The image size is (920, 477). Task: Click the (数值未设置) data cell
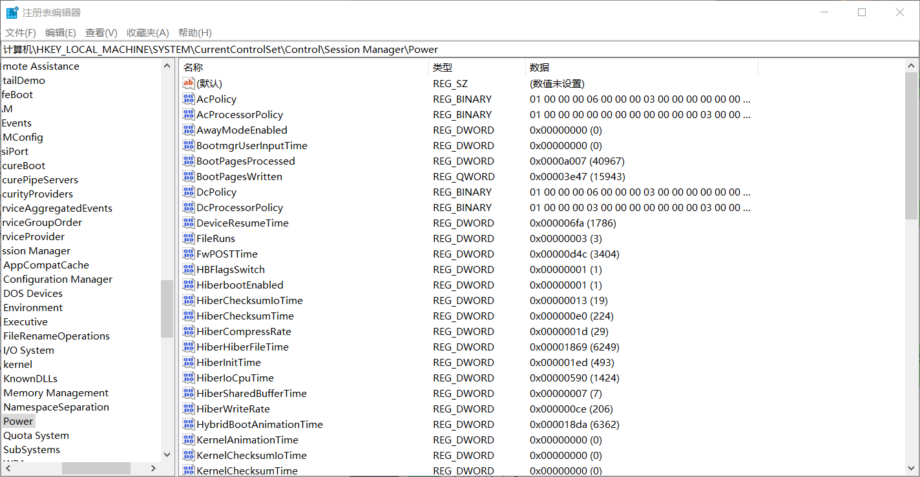pyautogui.click(x=557, y=83)
